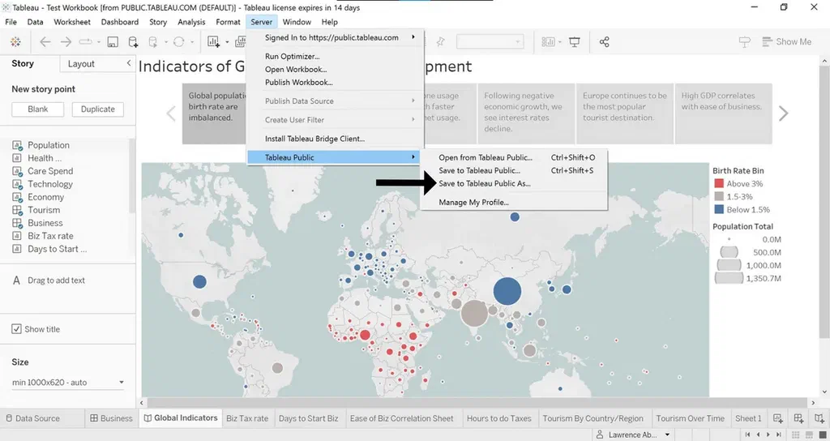830x441 pixels.
Task: Click the Guided help icon beside Show Me
Action: pyautogui.click(x=745, y=42)
